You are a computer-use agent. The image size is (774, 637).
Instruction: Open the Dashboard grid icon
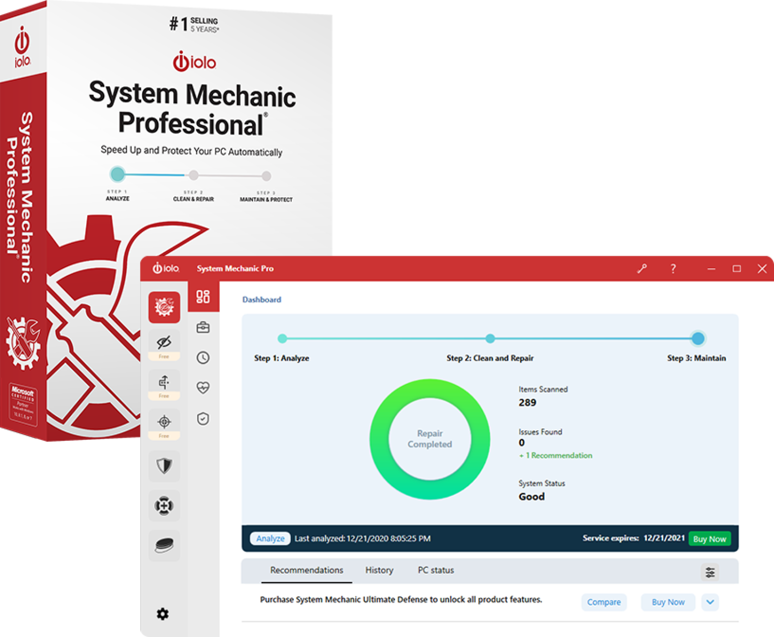203,298
